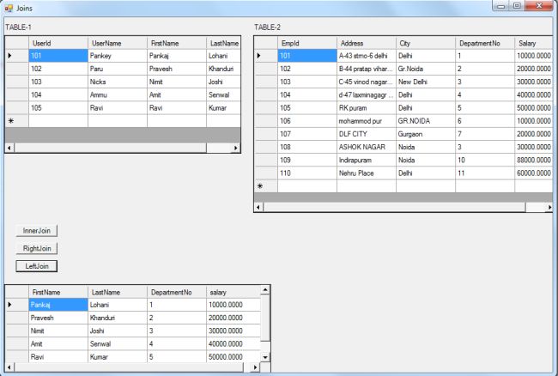The image size is (558, 376).
Task: Click the TABLE-2 Salary column header
Action: [533, 43]
